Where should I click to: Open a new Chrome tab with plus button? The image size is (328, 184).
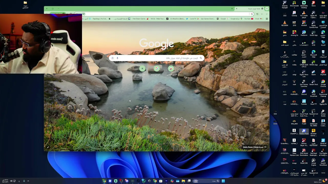(x=232, y=9)
